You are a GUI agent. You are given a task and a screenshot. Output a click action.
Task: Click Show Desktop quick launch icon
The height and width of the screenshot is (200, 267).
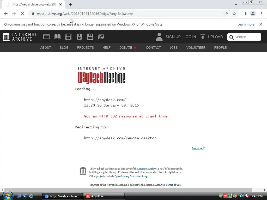(x=19, y=196)
